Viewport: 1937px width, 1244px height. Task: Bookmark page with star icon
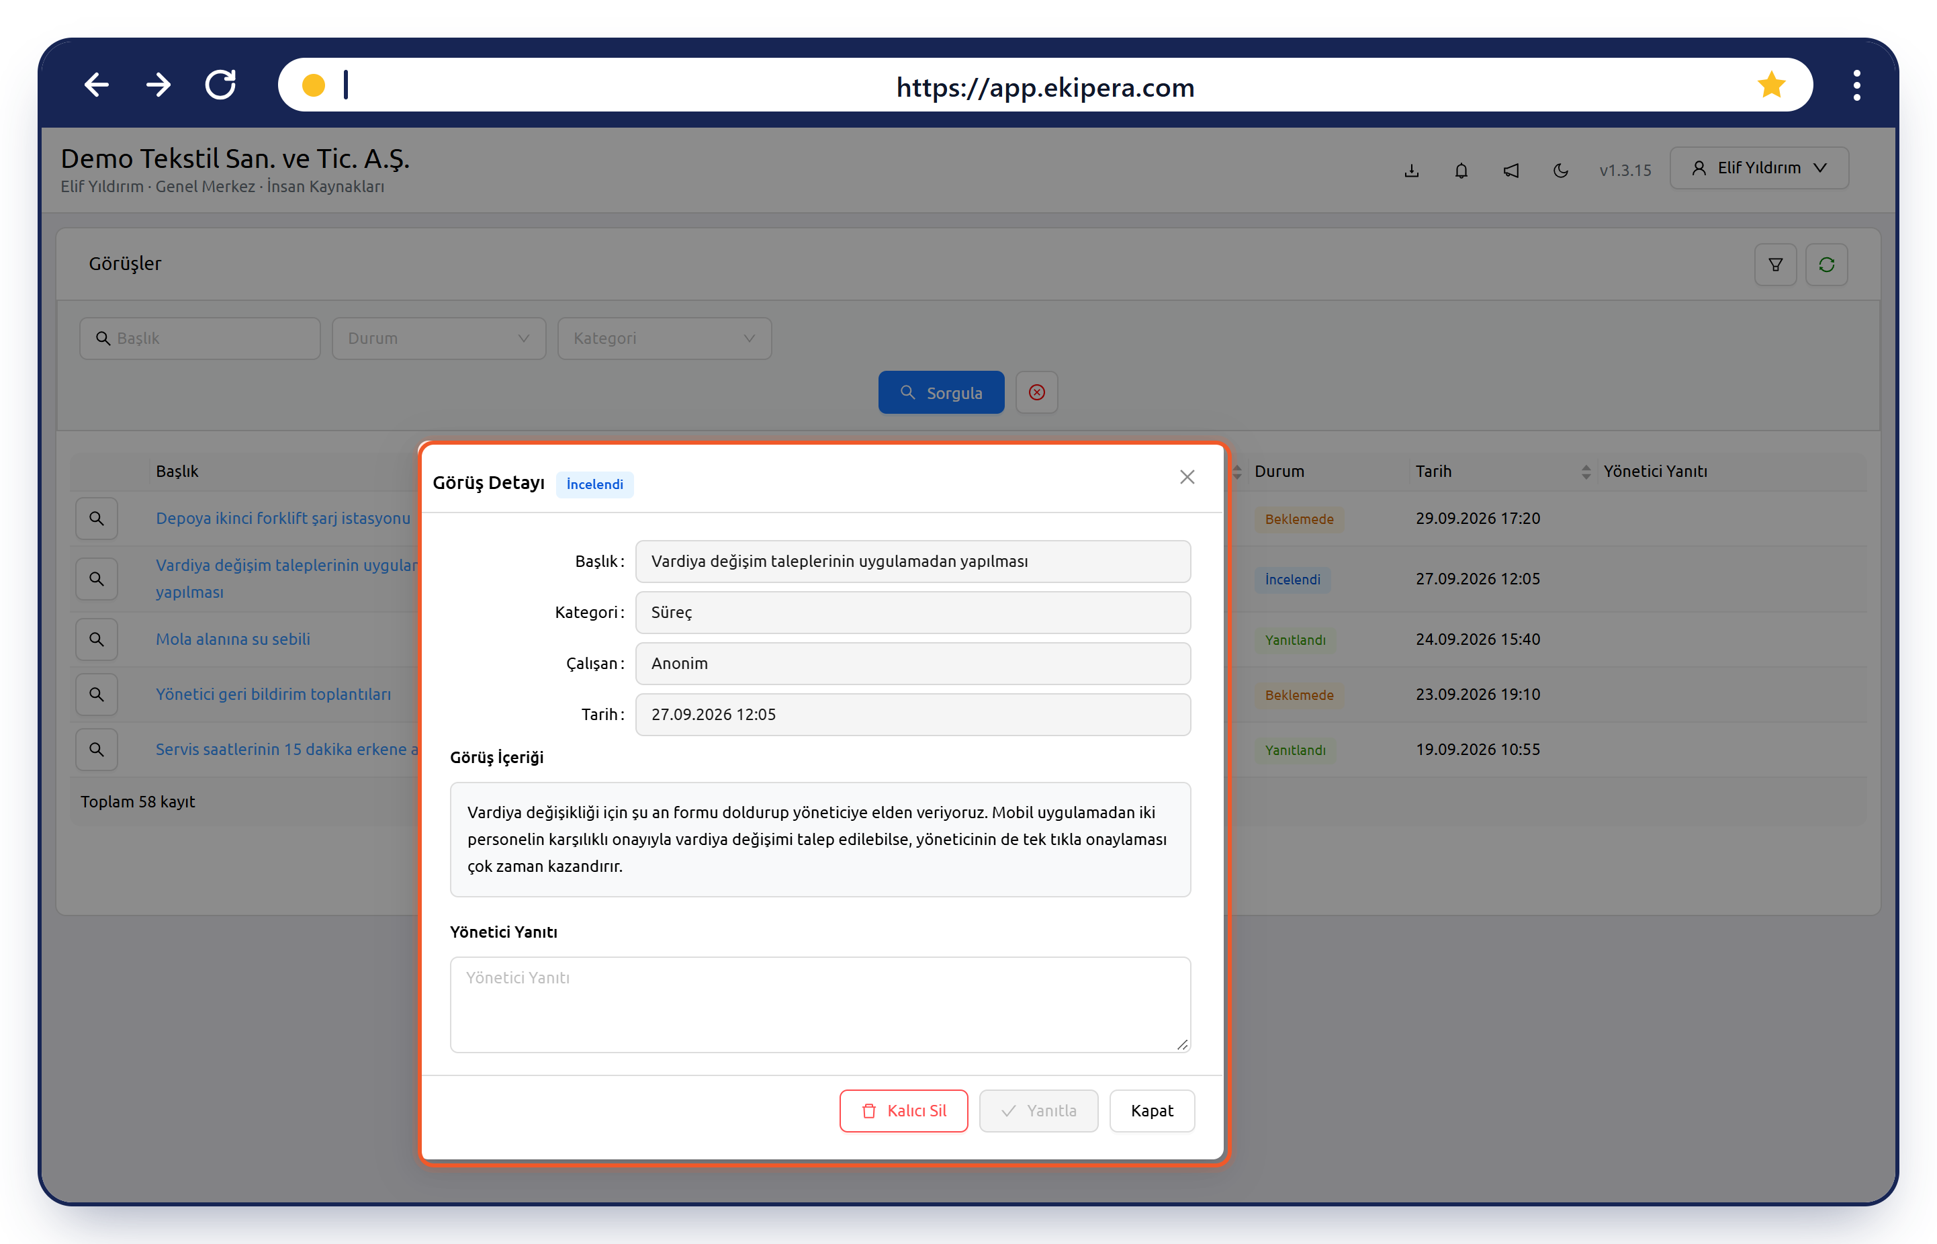(x=1770, y=85)
